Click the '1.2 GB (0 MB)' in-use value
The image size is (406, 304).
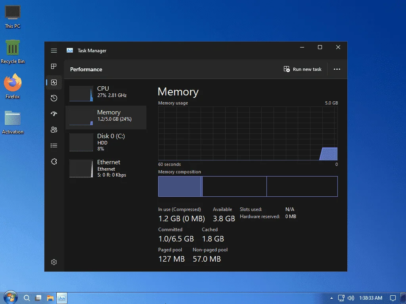[182, 218]
